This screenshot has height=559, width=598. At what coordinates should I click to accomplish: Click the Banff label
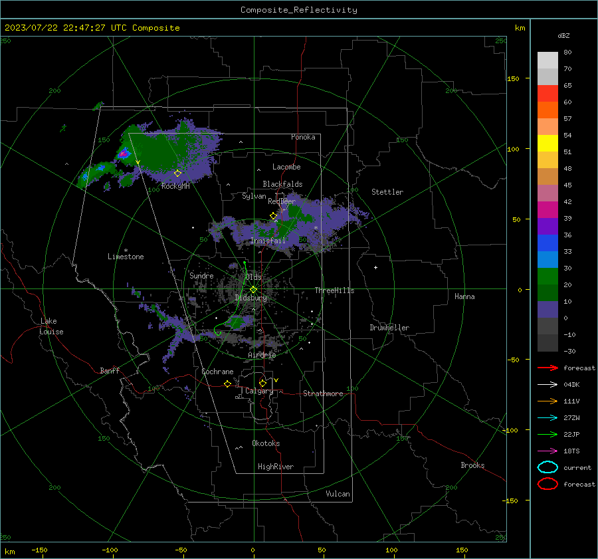(110, 370)
